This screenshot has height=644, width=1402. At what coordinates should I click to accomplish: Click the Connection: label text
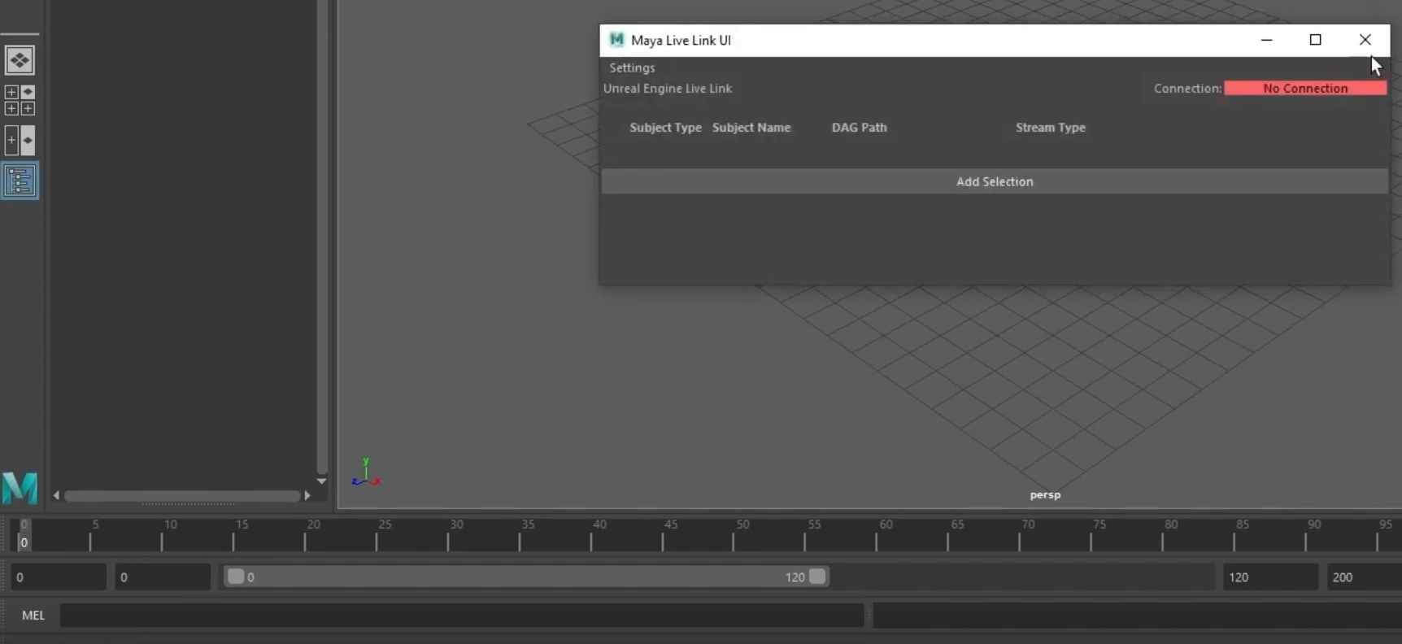click(1187, 89)
